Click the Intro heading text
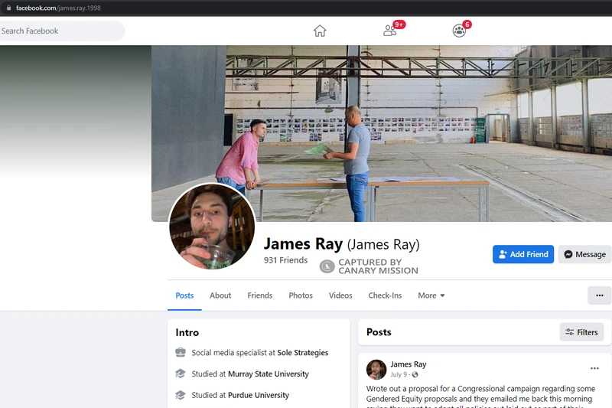 point(187,332)
